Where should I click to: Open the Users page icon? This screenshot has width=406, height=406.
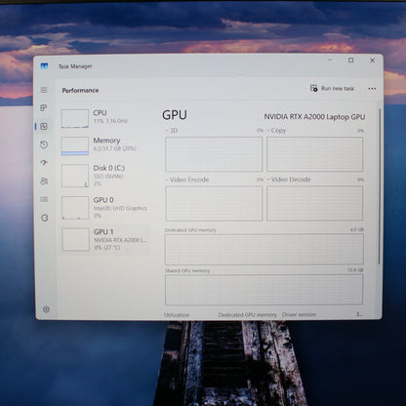44,181
